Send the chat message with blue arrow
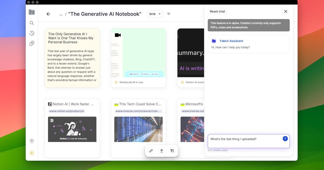 285,139
